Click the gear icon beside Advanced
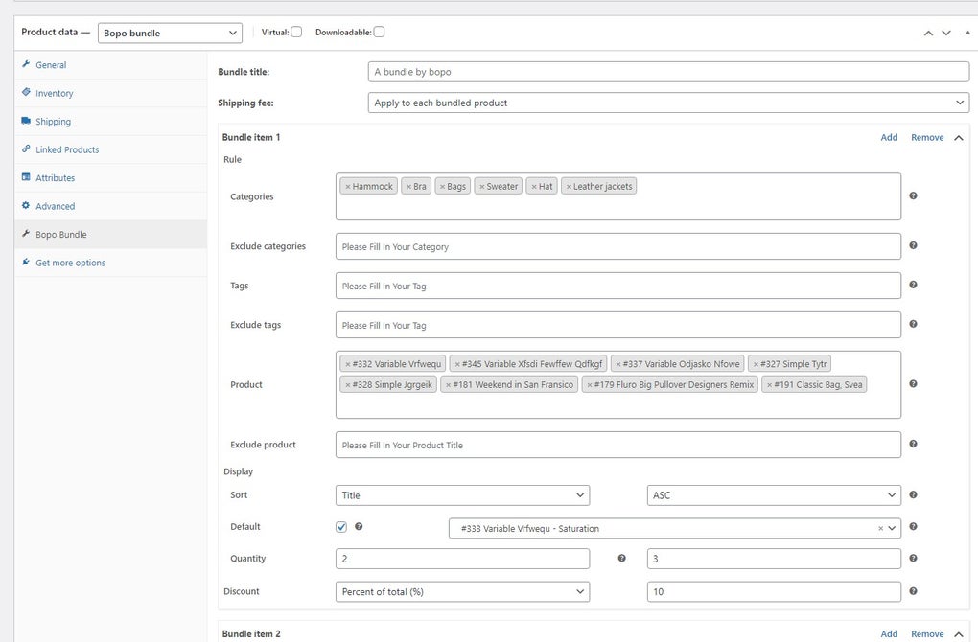This screenshot has width=978, height=642. [x=26, y=205]
